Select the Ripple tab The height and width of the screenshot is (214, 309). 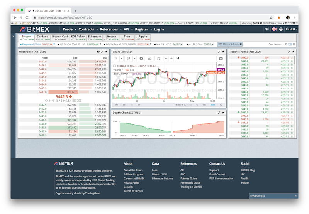[x=143, y=37]
